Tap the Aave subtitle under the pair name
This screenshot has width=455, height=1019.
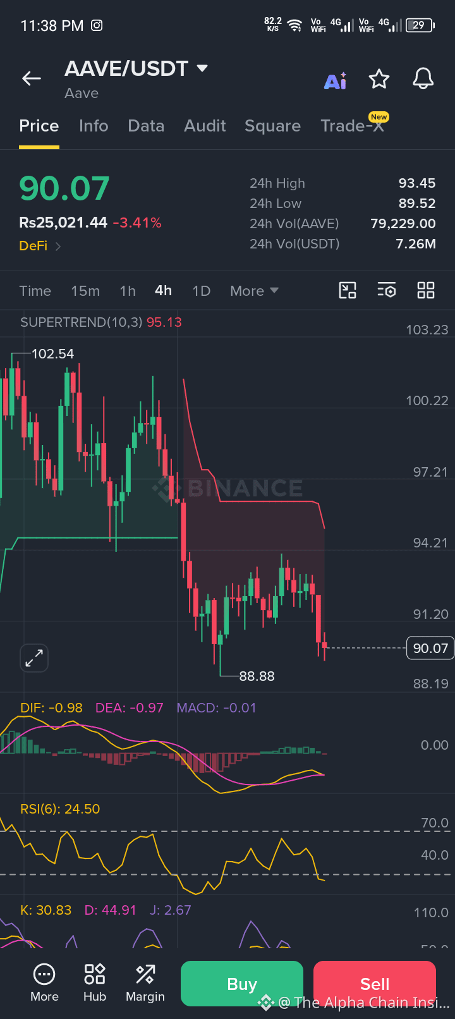tap(82, 94)
